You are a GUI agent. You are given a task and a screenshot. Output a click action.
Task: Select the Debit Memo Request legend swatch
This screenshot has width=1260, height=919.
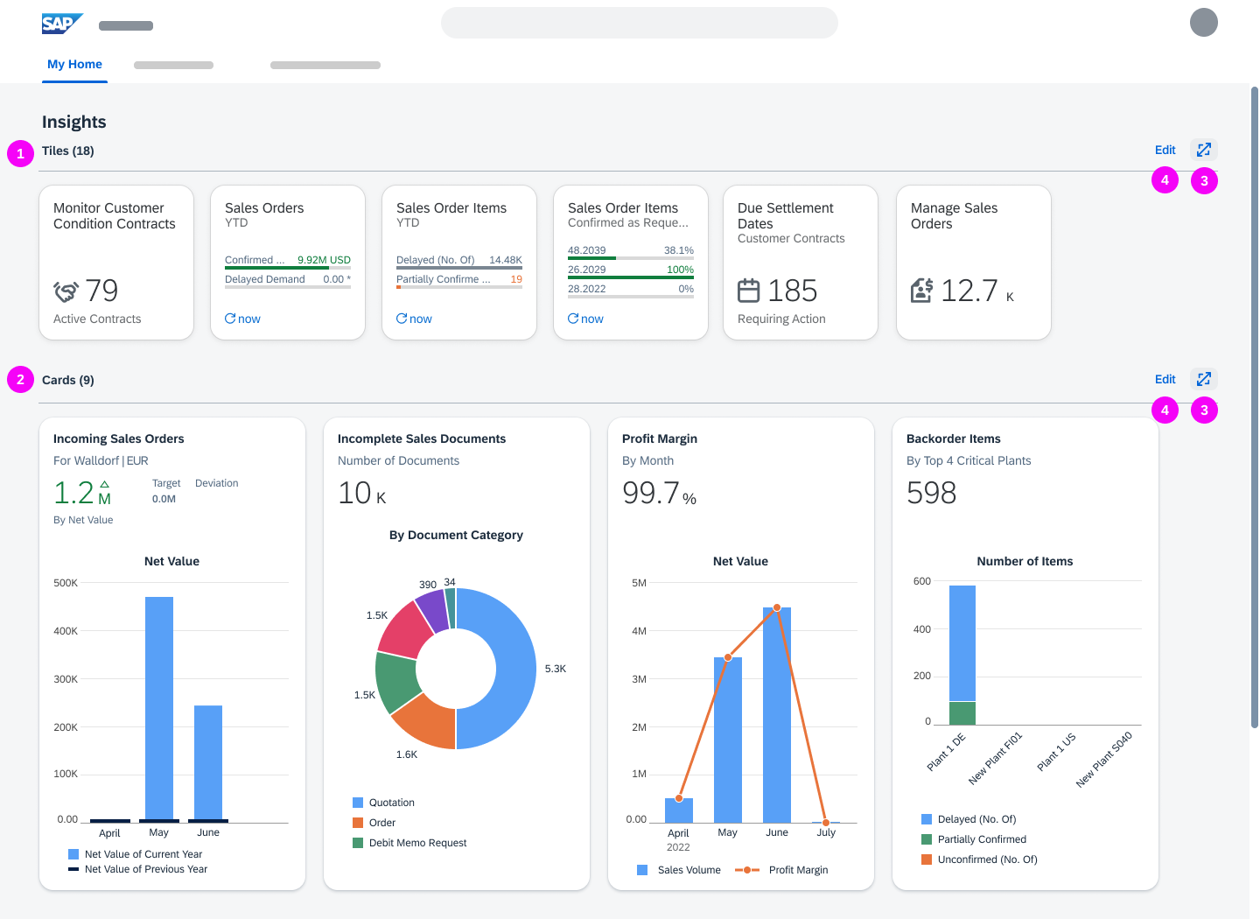(358, 843)
